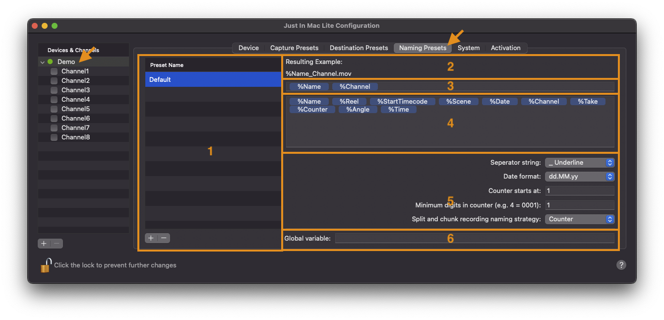Switch to the Device tab

point(248,48)
